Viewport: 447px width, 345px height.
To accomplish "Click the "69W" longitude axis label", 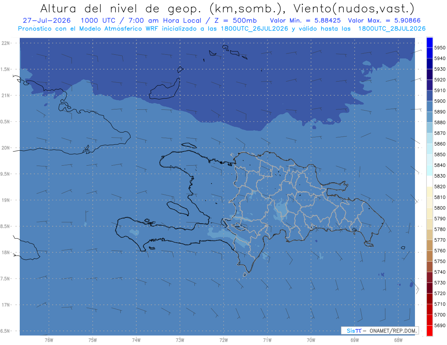I will point(355,340).
